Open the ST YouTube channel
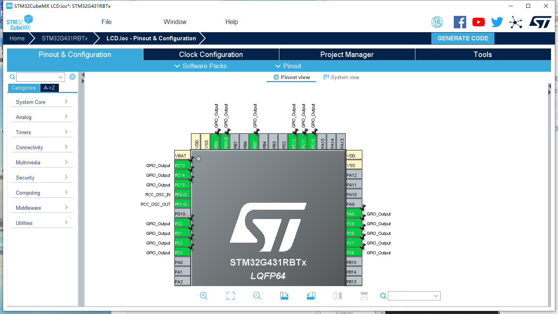This screenshot has height=314, width=558. point(478,22)
